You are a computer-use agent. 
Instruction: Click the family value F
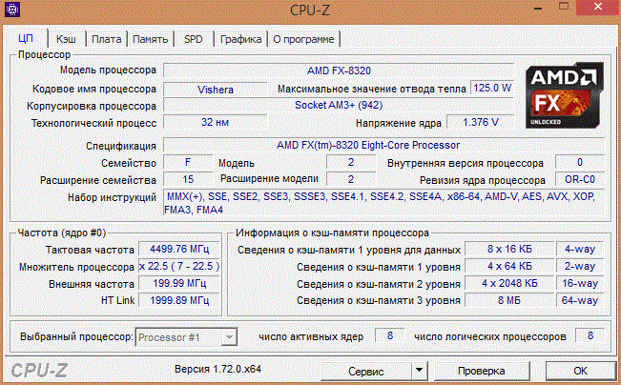point(188,162)
